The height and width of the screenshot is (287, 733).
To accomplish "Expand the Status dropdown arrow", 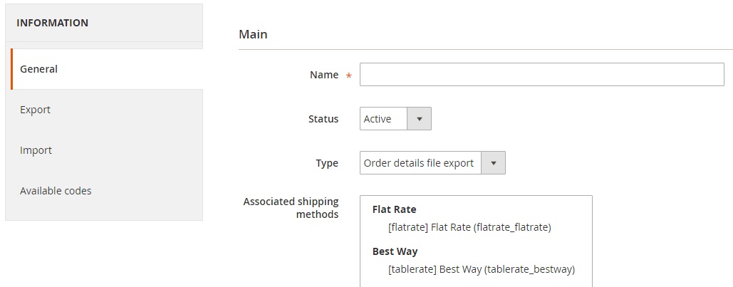I will click(420, 119).
